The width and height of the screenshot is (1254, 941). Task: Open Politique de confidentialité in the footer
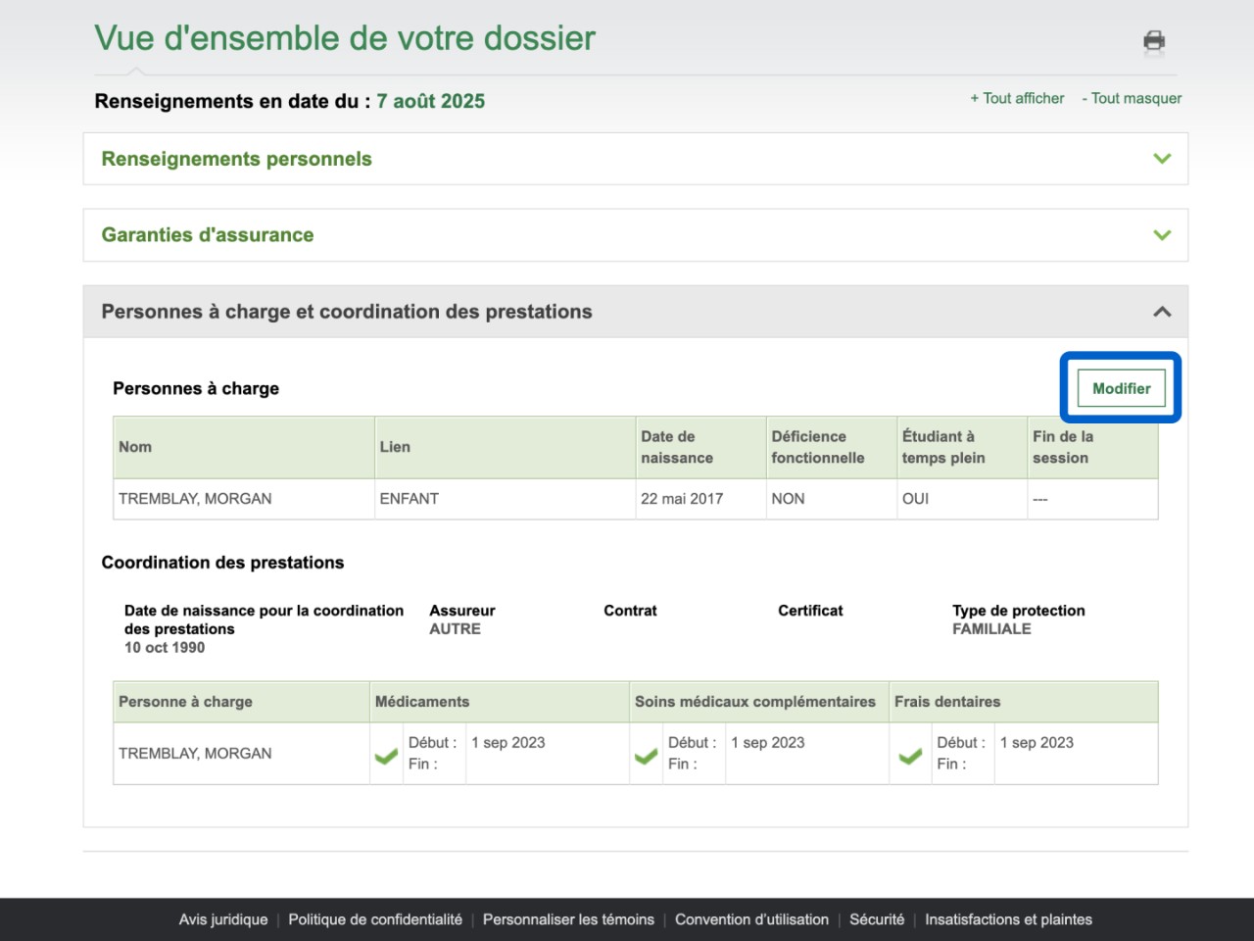pos(375,919)
